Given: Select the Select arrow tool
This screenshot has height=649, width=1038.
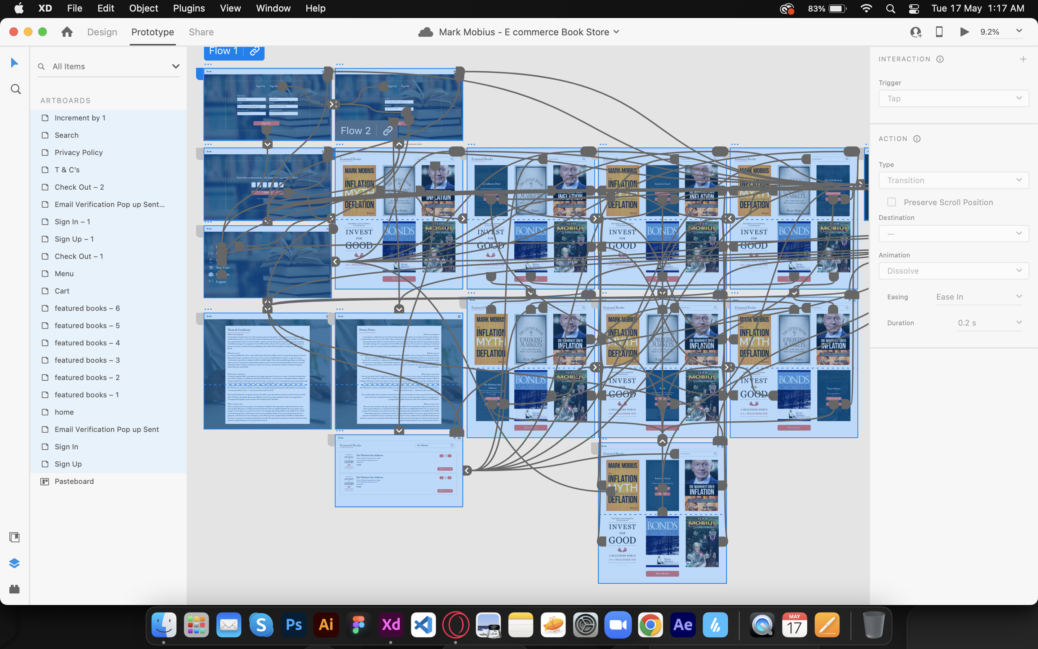Looking at the screenshot, I should coord(14,63).
